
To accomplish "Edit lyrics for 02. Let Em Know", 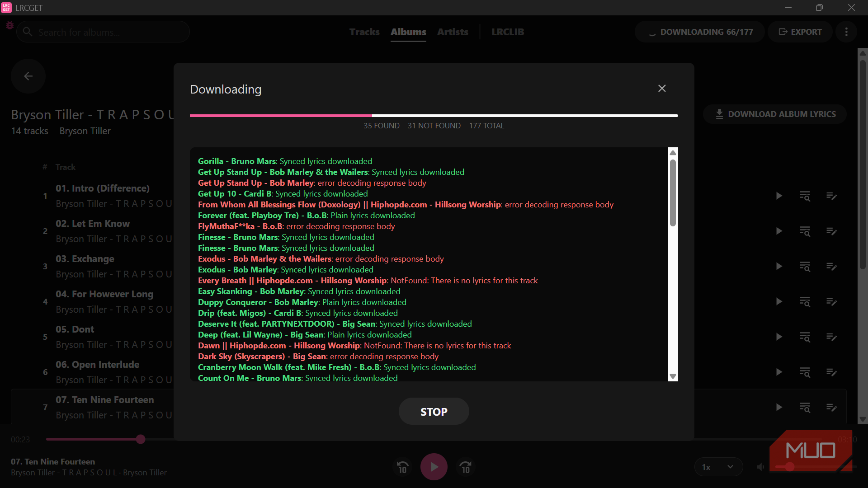I will pyautogui.click(x=831, y=231).
